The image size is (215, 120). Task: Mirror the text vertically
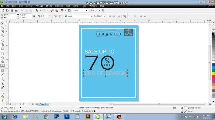pyautogui.click(x=60, y=16)
